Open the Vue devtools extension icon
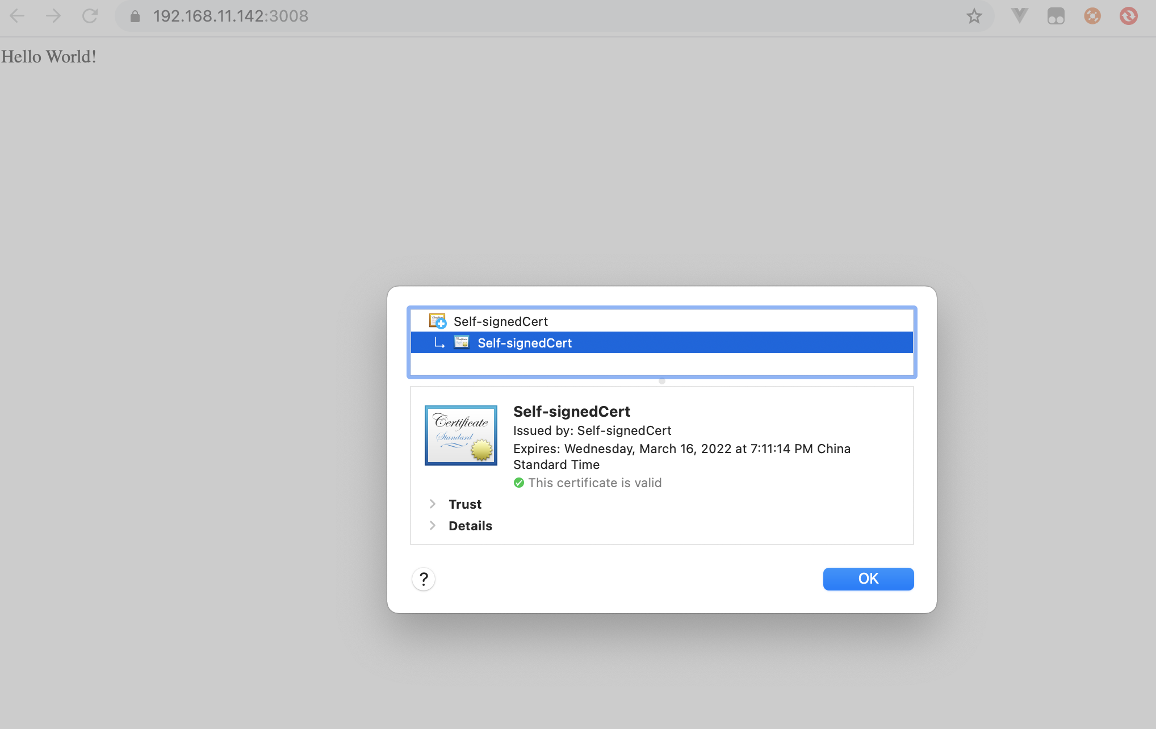The image size is (1156, 729). pos(1019,16)
